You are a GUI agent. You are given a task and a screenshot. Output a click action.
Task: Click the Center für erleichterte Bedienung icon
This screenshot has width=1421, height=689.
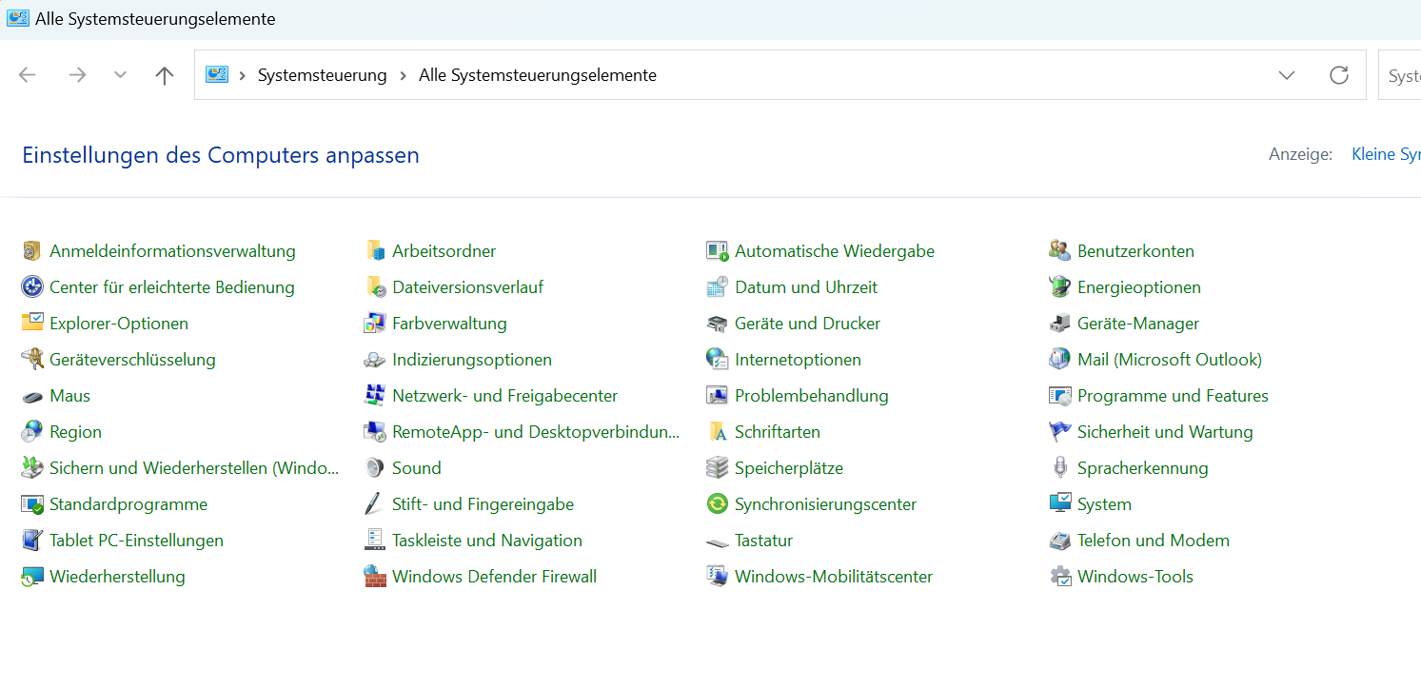[x=32, y=287]
